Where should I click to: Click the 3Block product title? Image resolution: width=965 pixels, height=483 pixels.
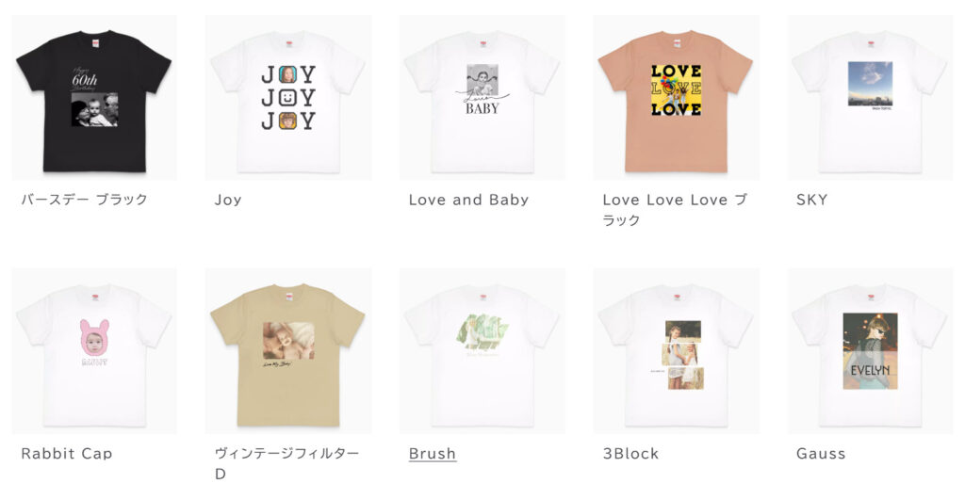click(630, 454)
